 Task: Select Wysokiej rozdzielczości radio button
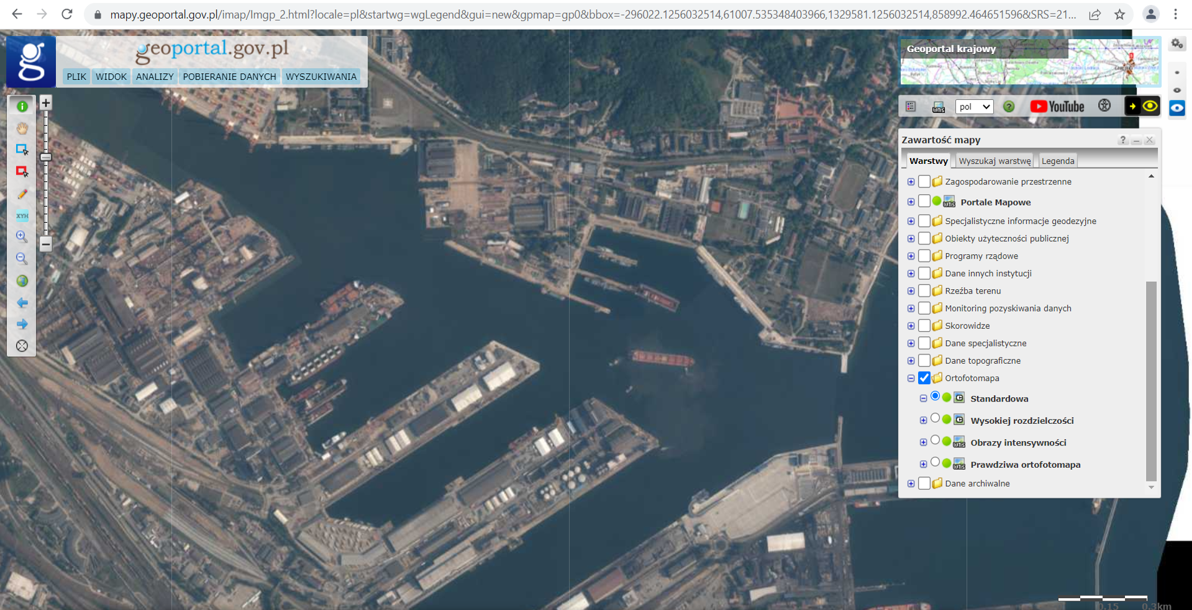pos(935,419)
